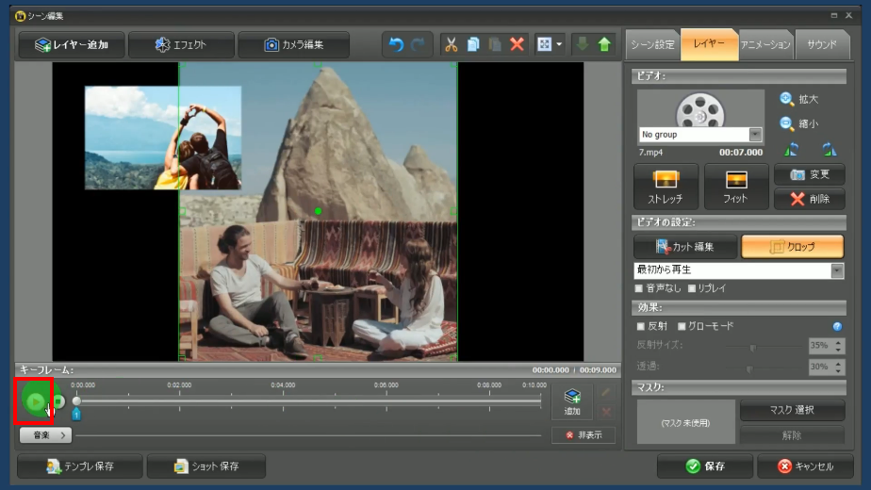Enable the 音声なし checkbox
Screen dimensions: 871x490
[640, 288]
